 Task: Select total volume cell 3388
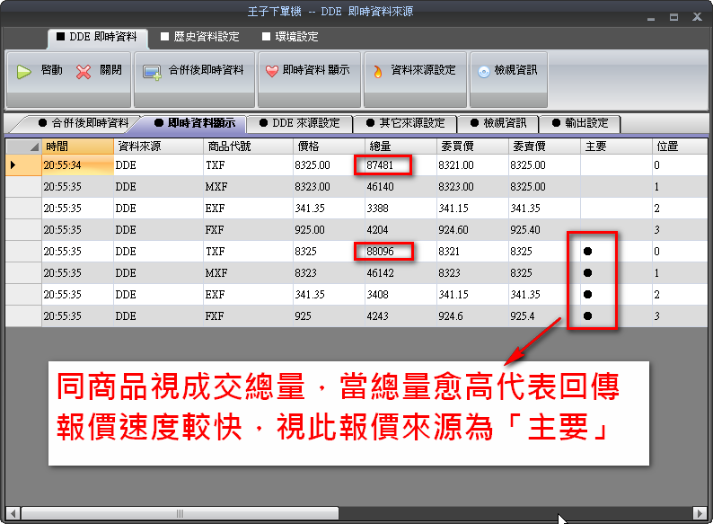(x=401, y=208)
